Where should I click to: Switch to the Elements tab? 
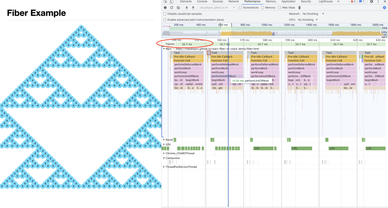[x=186, y=2]
